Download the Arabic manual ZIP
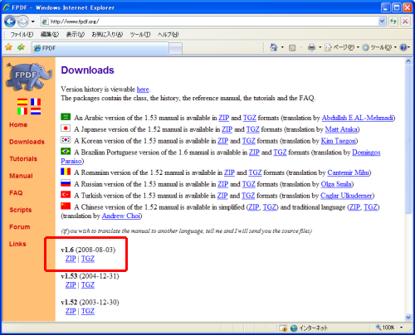This screenshot has width=415, height=335. (x=224, y=118)
